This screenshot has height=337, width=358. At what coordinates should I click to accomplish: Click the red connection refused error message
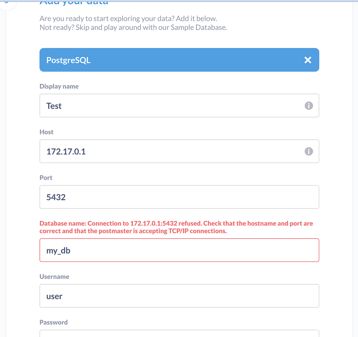click(x=176, y=227)
